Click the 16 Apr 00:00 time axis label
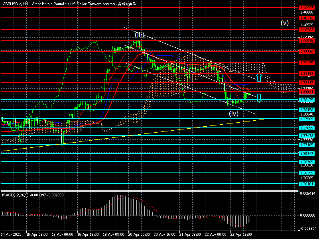This screenshot has width=319, height=239. pos(63,234)
